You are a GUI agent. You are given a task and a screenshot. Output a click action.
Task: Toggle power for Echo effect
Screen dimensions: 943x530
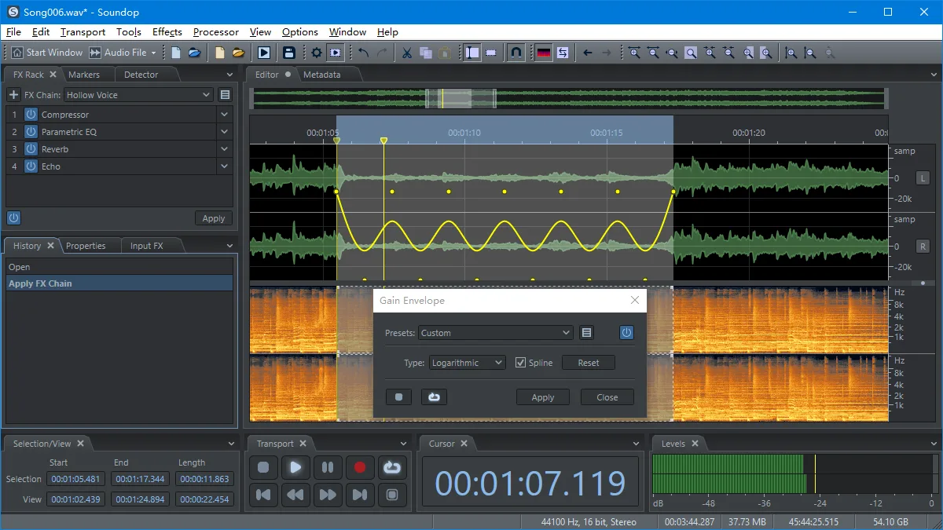point(31,166)
